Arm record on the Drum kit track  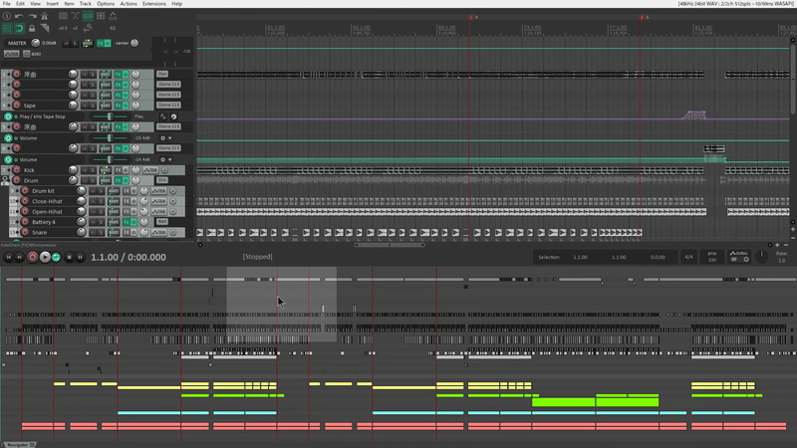(24, 191)
